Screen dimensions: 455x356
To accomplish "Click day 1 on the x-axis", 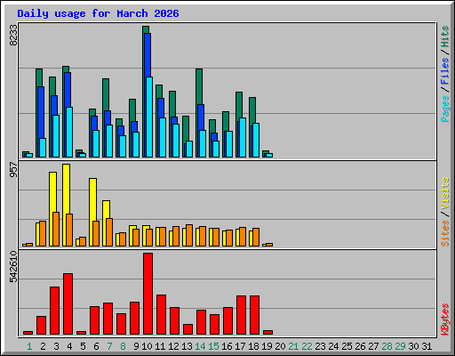I will [29, 346].
